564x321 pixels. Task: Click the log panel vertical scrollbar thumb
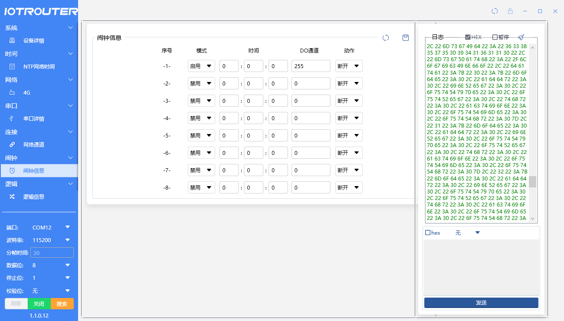tap(532, 181)
